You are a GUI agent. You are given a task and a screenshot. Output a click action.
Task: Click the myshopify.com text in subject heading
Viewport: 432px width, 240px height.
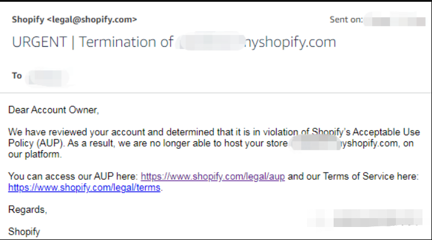click(x=290, y=43)
